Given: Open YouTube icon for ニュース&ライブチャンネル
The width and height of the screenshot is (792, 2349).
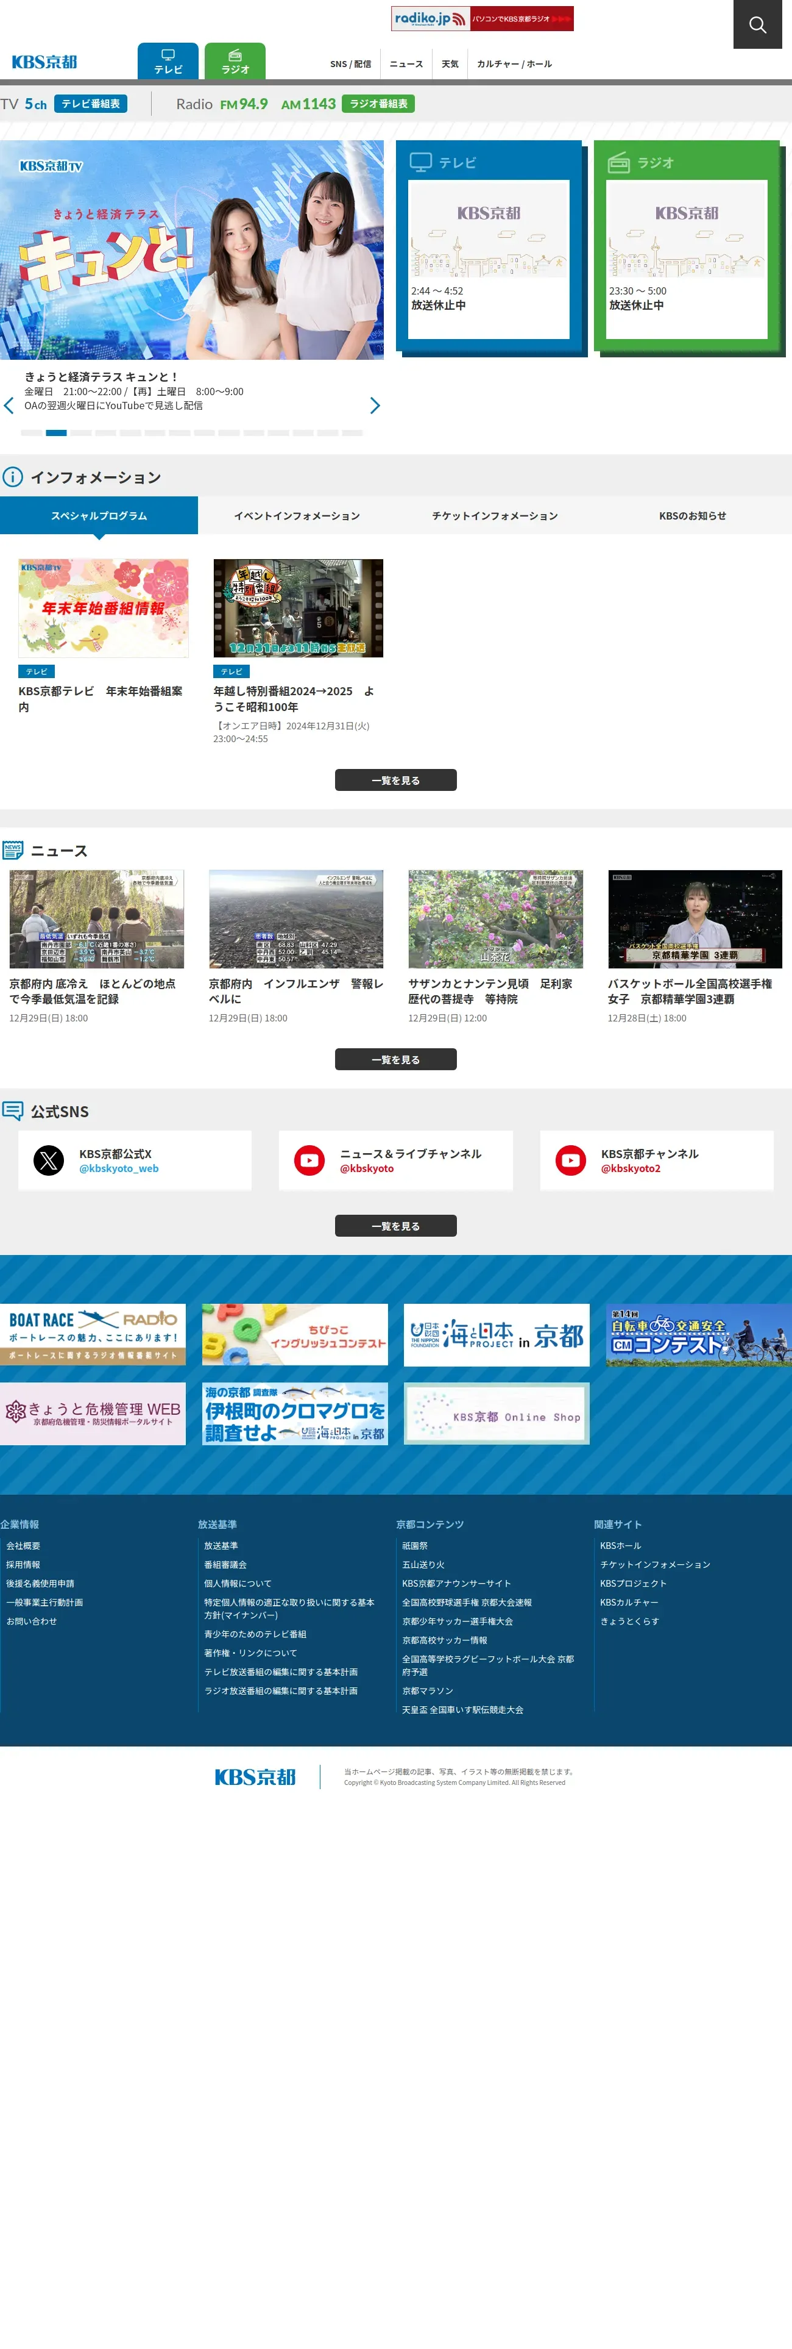Looking at the screenshot, I should [310, 1161].
